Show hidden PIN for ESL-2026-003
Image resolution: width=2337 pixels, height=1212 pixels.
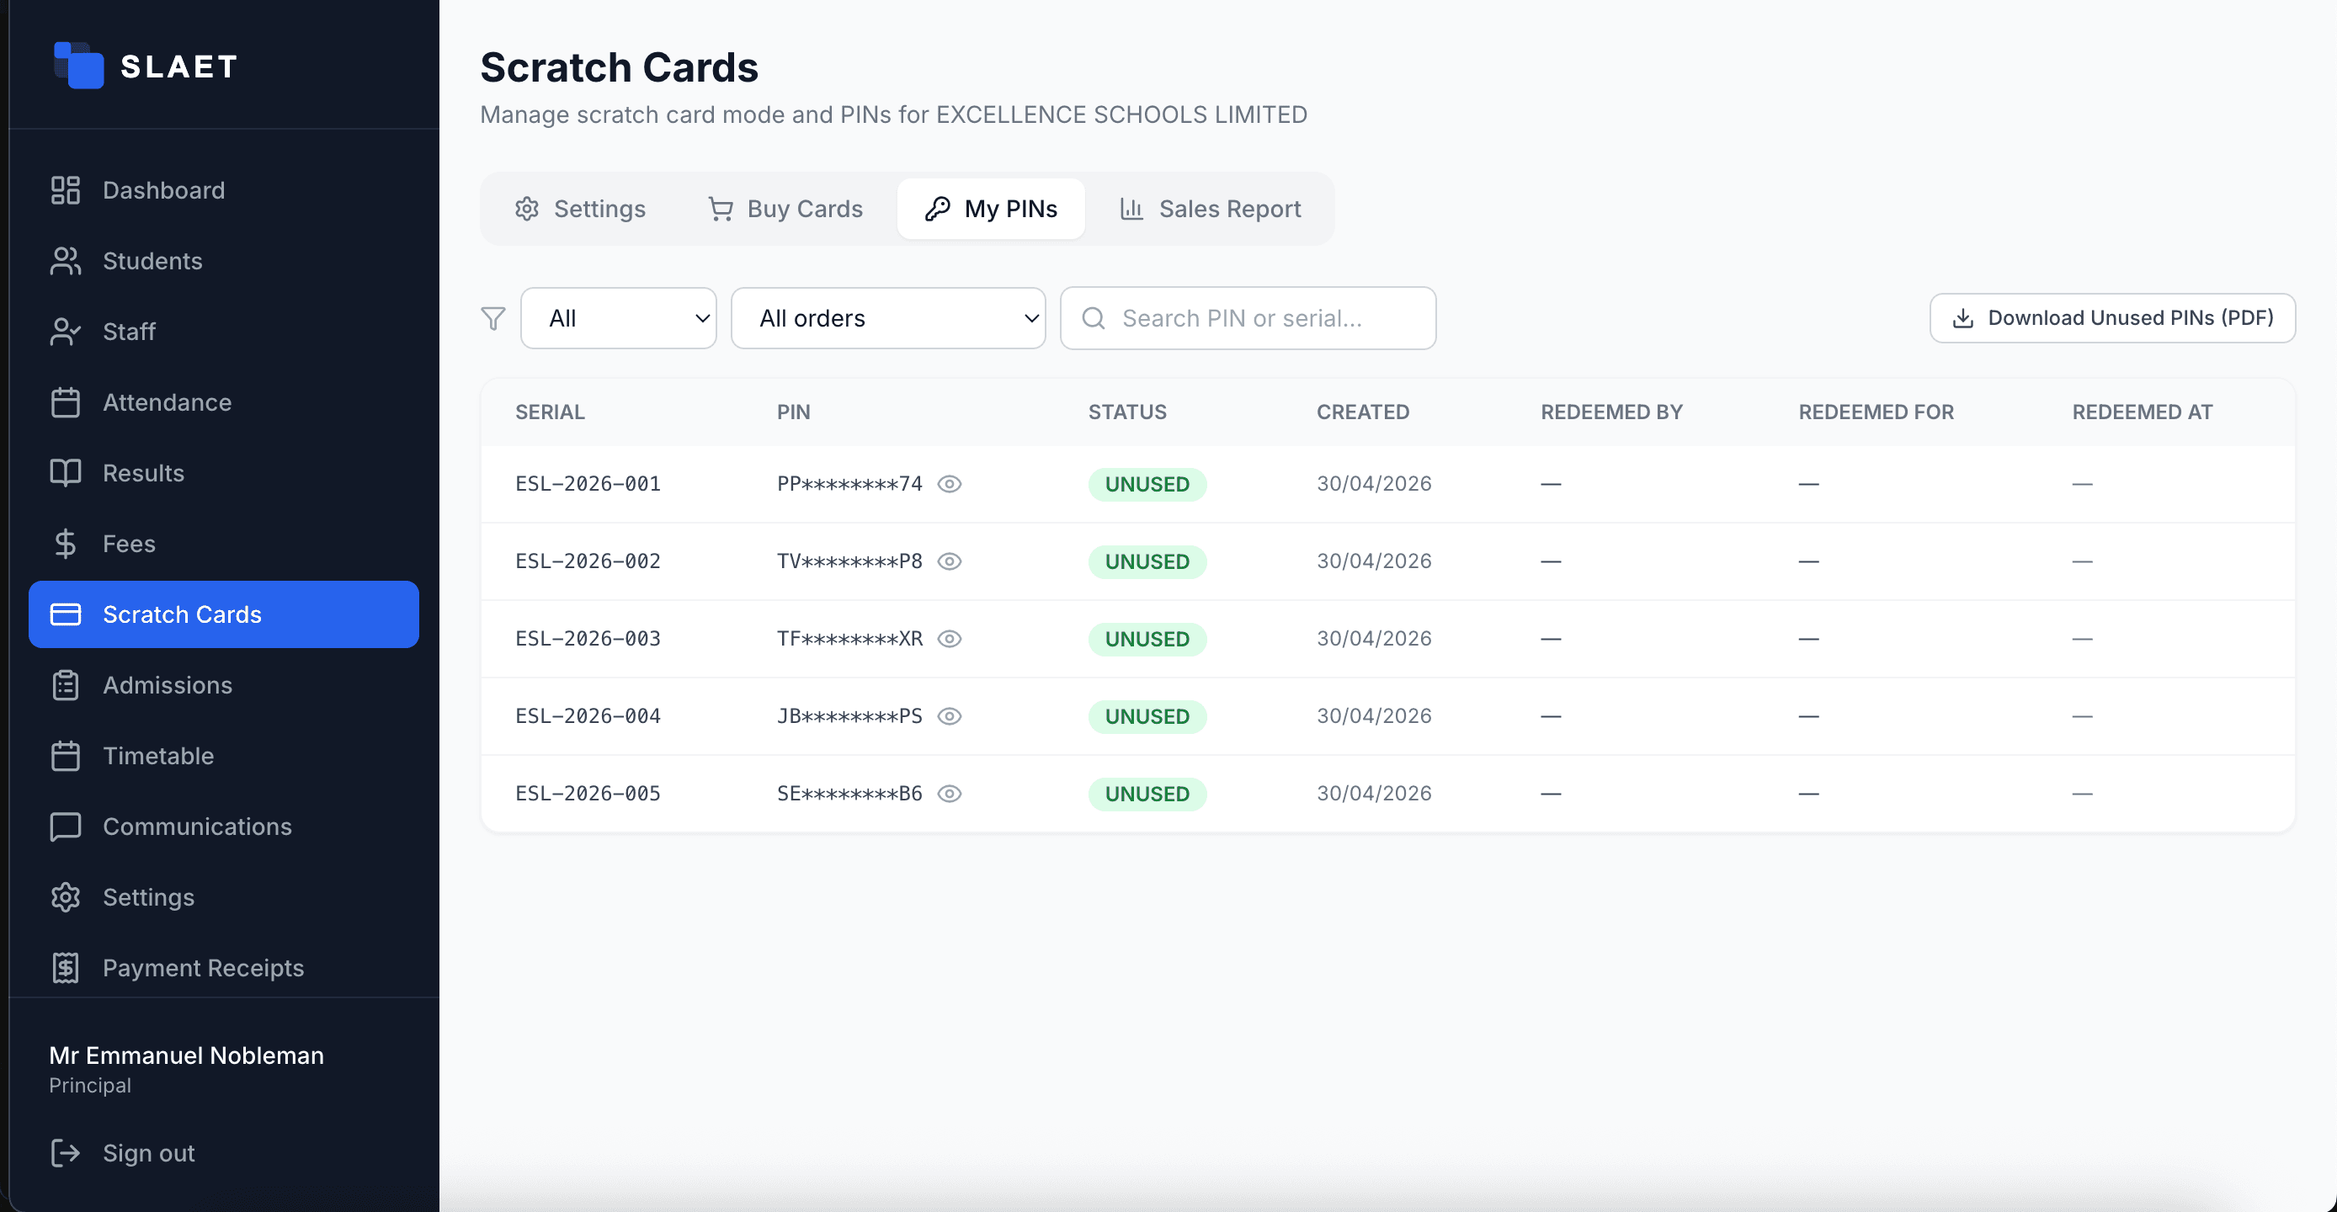(950, 639)
